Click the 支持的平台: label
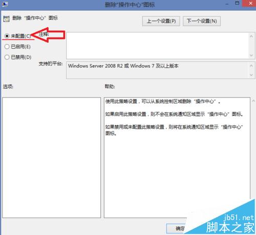This screenshot has height=235, width=256. coord(51,64)
